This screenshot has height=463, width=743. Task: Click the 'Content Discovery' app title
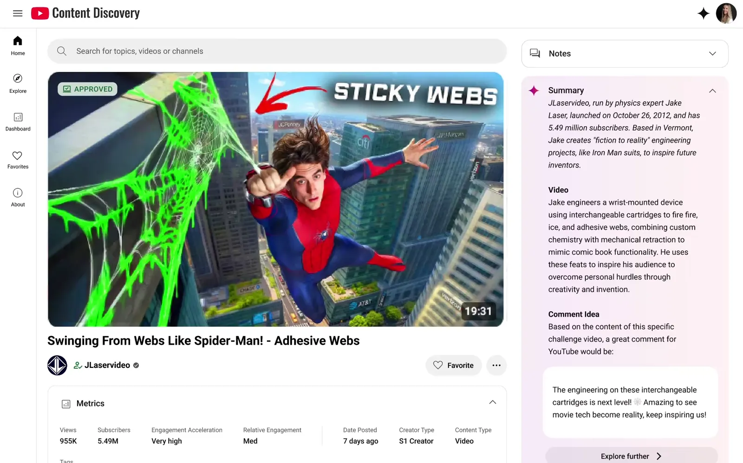(96, 13)
